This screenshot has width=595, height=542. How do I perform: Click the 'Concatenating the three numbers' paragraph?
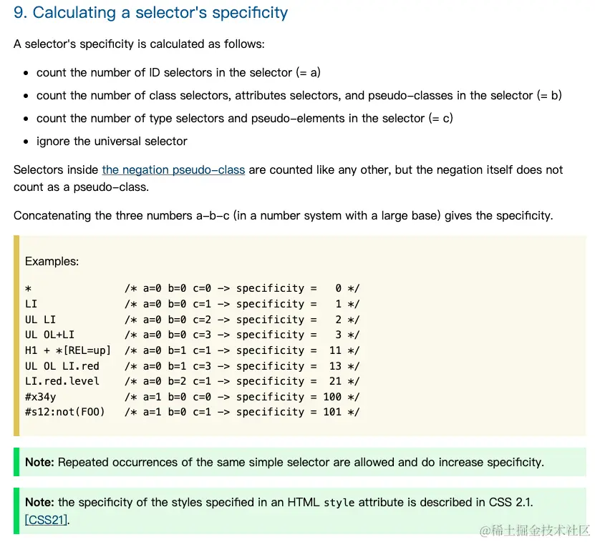[x=283, y=216]
